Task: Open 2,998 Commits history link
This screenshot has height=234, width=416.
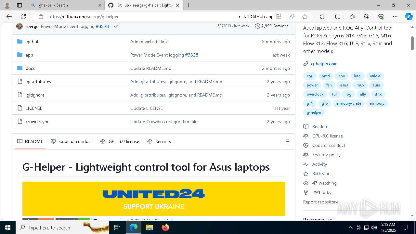Action: point(272,26)
